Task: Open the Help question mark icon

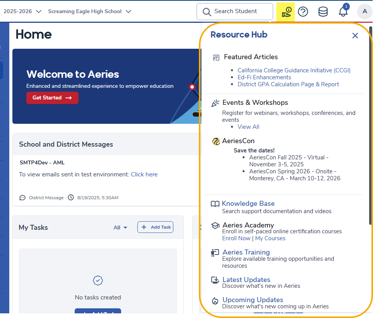Action: point(303,12)
